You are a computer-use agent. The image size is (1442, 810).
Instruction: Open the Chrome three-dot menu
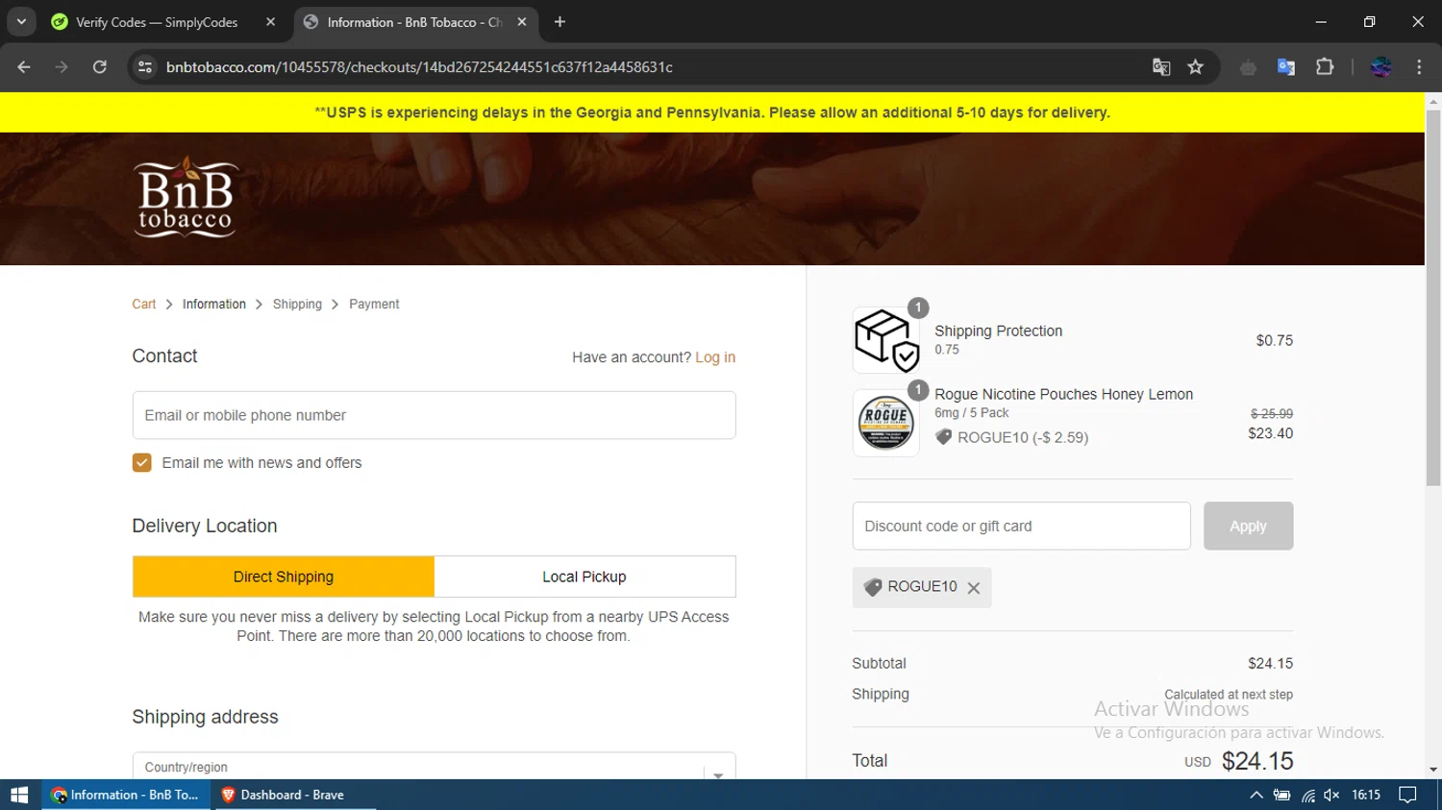pyautogui.click(x=1419, y=67)
